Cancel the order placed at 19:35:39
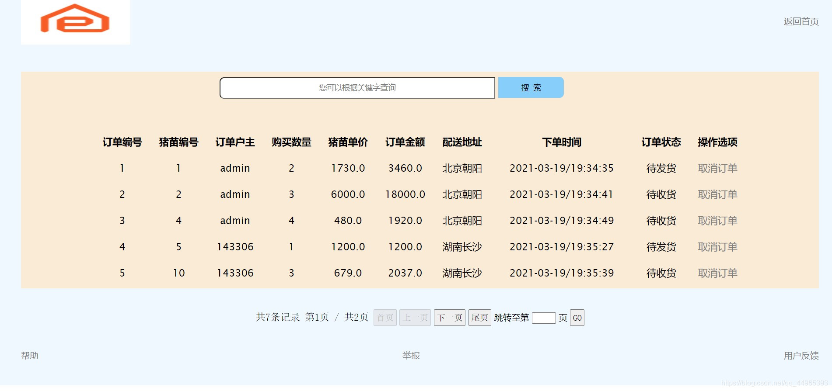The height and width of the screenshot is (391, 832). point(717,273)
